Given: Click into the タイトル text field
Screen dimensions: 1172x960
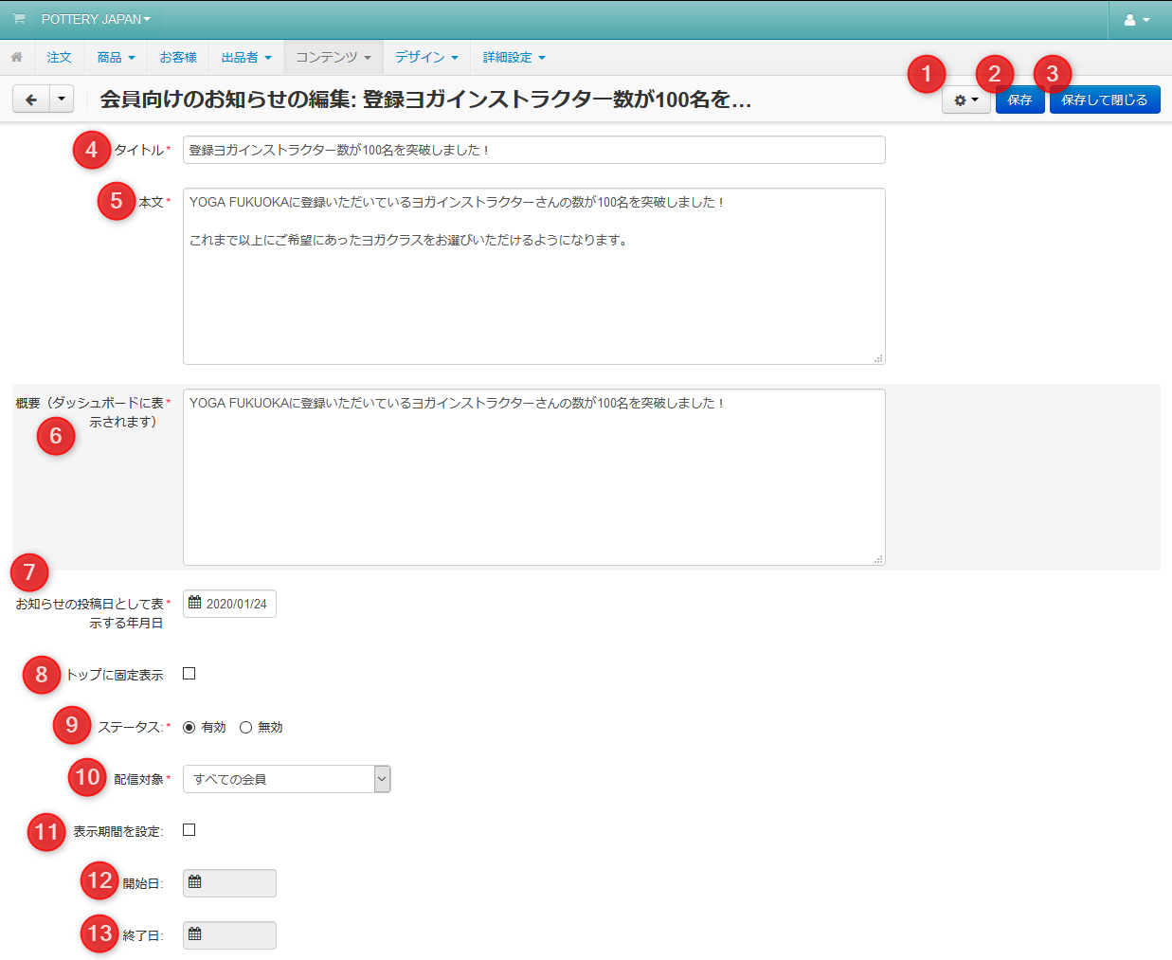Looking at the screenshot, I should (x=533, y=150).
